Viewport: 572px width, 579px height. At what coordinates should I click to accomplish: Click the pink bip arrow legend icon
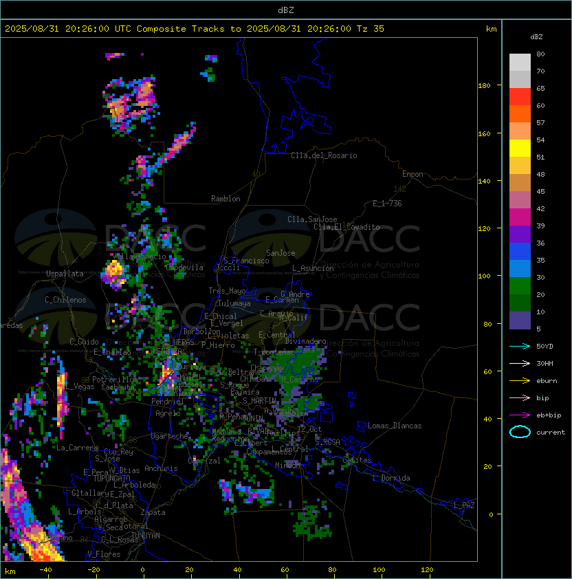pos(520,397)
